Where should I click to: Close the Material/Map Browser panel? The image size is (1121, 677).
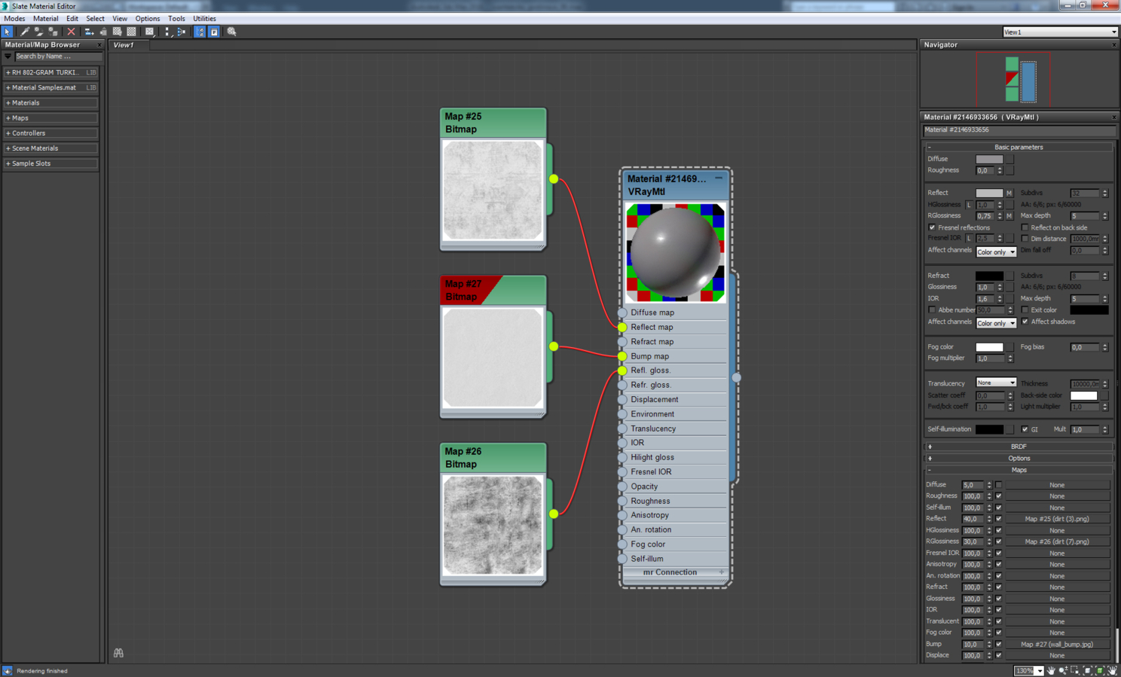(x=99, y=45)
